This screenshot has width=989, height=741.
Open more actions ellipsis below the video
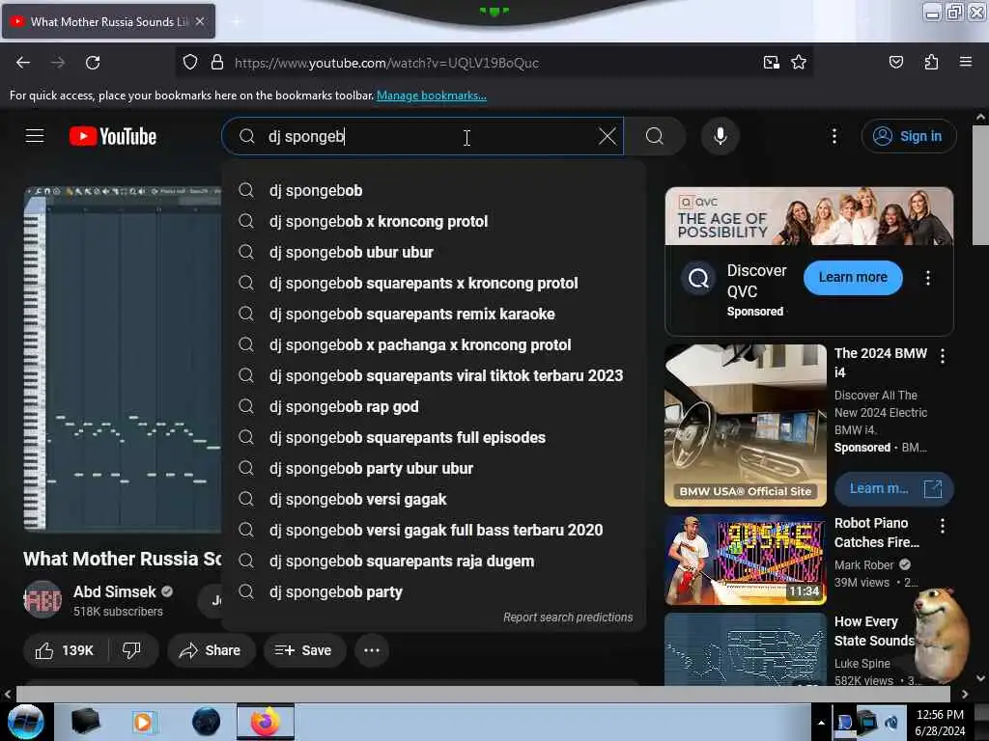pyautogui.click(x=372, y=650)
